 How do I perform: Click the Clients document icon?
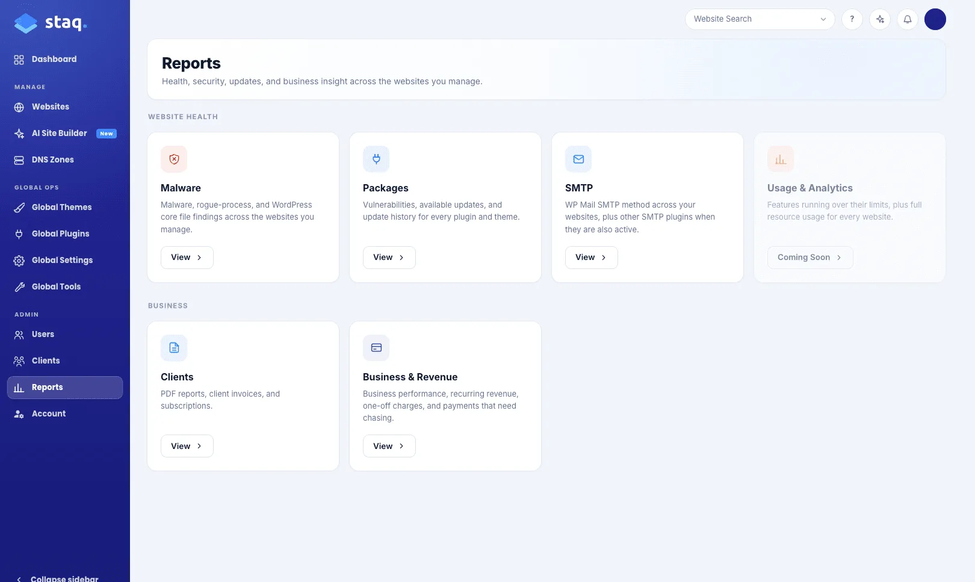[174, 348]
